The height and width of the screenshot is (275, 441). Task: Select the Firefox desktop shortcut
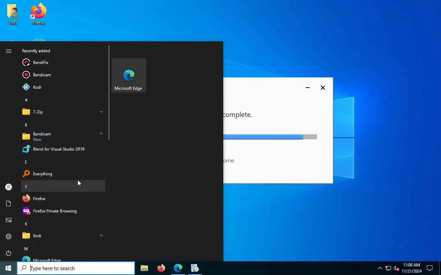(39, 14)
